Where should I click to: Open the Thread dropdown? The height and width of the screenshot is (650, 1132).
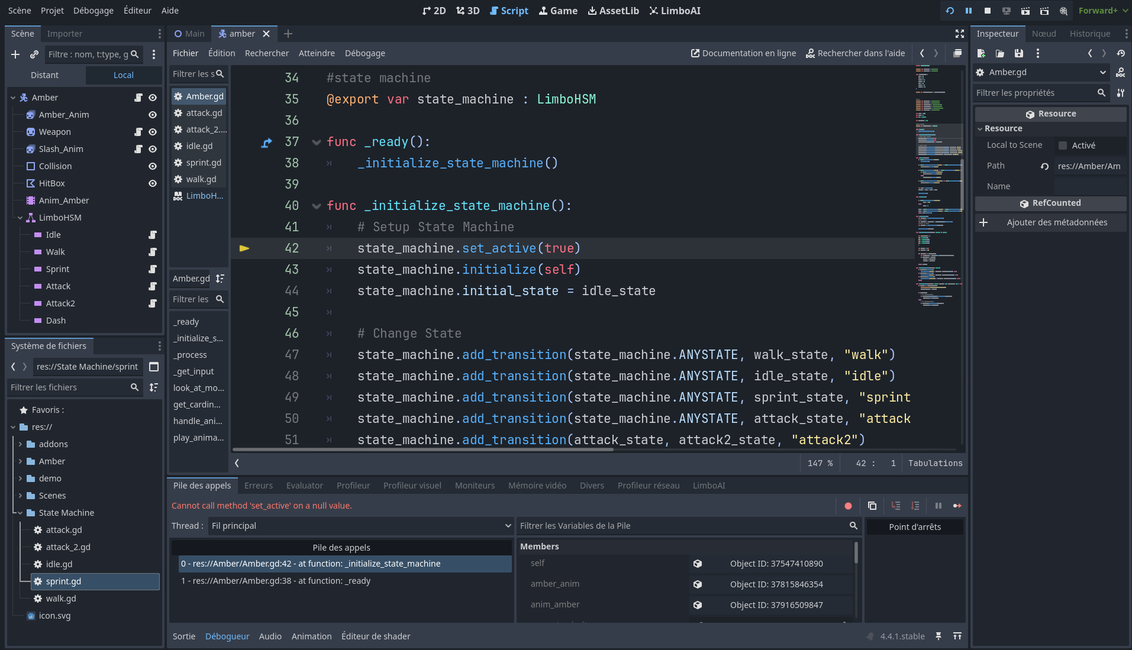[361, 526]
